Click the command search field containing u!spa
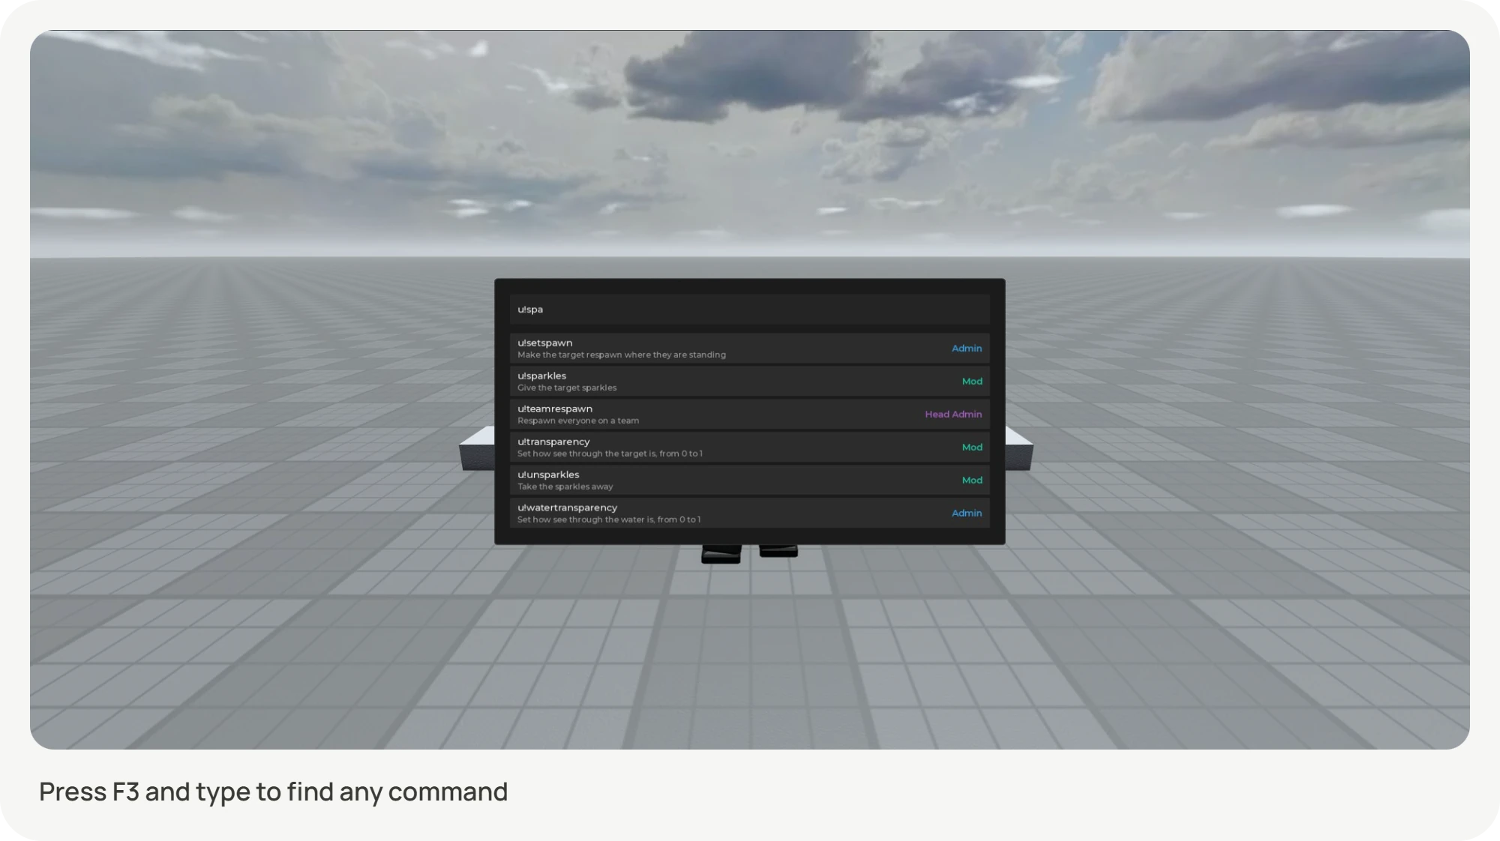This screenshot has width=1500, height=841. pyautogui.click(x=749, y=309)
